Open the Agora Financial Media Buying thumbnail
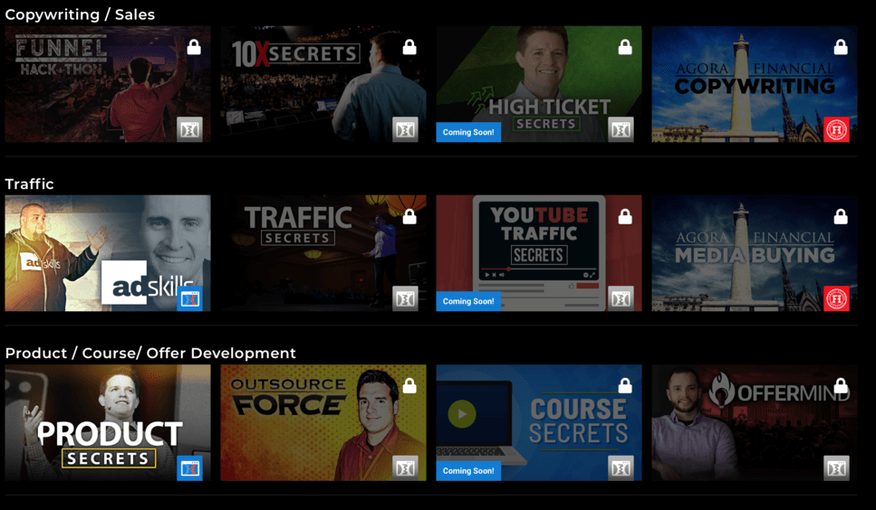Image resolution: width=876 pixels, height=510 pixels. 755,253
